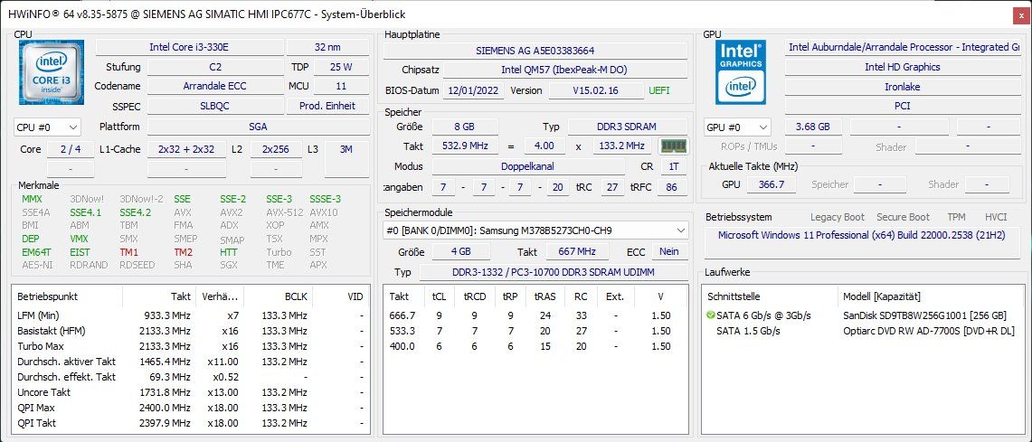Select the Turbo Max row
The width and height of the screenshot is (1032, 442).
point(190,346)
